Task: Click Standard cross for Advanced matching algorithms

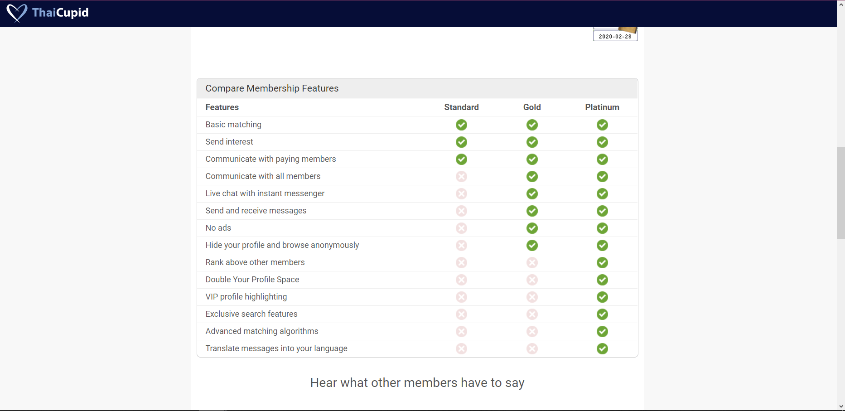Action: (x=461, y=331)
